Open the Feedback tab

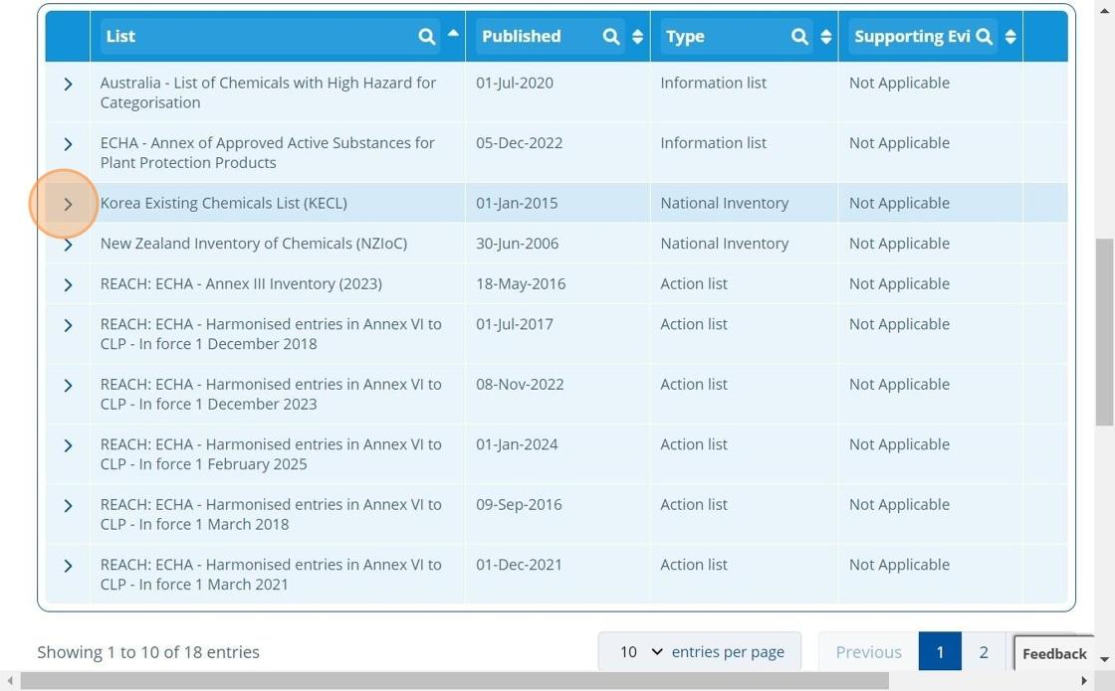point(1054,653)
